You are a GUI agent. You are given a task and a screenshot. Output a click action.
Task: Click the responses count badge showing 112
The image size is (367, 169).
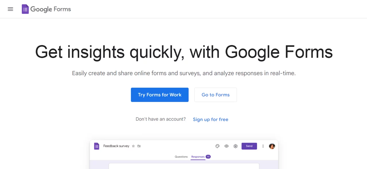tap(208, 157)
